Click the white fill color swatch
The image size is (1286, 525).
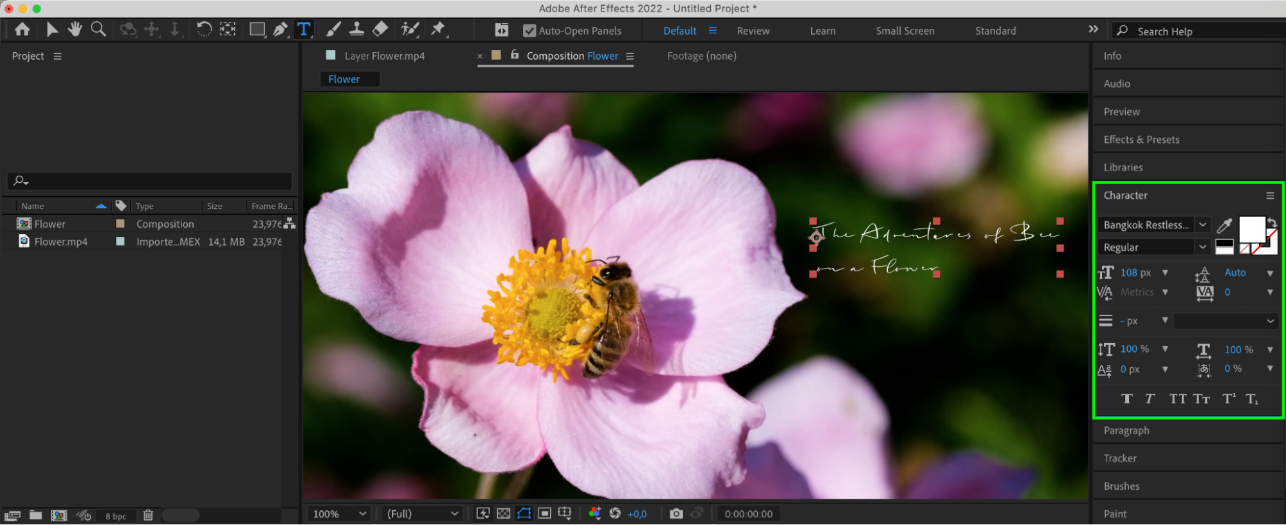pyautogui.click(x=1252, y=229)
